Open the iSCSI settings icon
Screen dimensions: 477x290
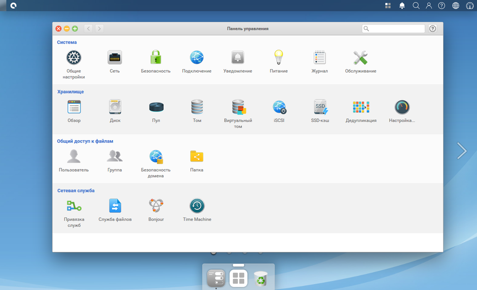(279, 107)
